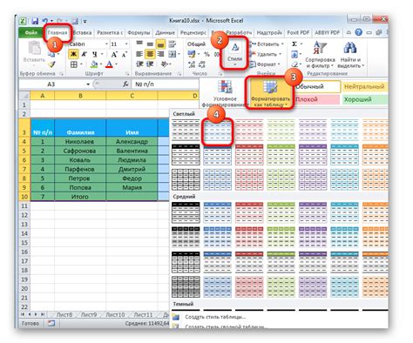
Task: Insert AutoSum with the sigma icon
Action: pyautogui.click(x=295, y=44)
